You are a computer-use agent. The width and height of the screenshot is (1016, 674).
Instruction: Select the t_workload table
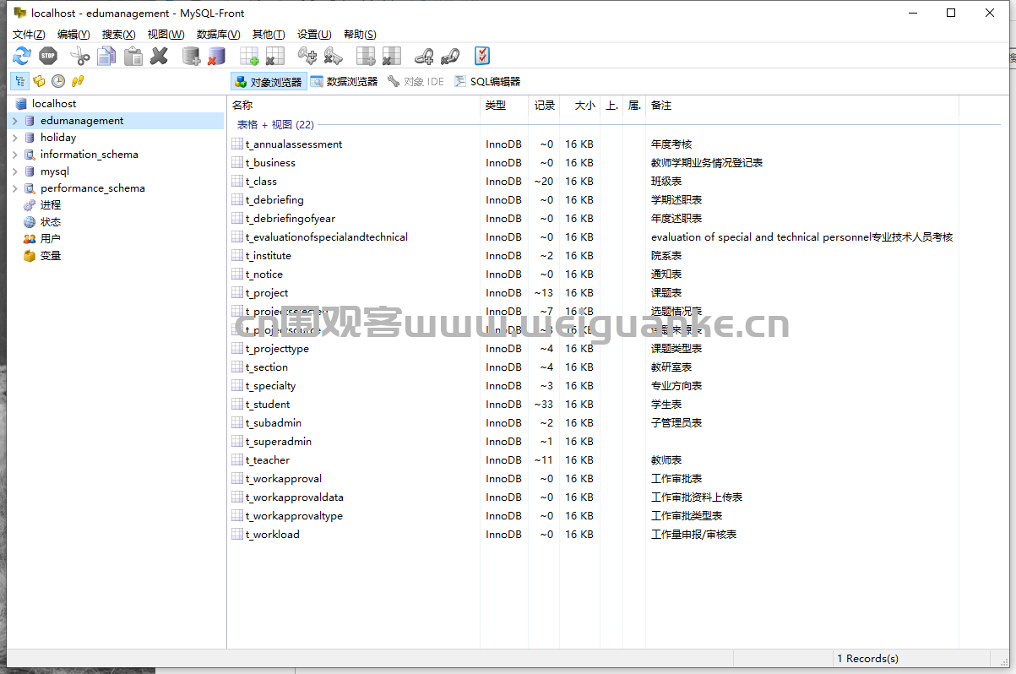click(x=273, y=535)
